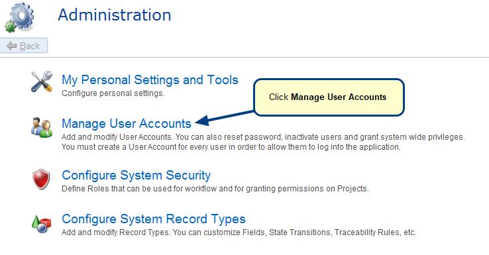The width and height of the screenshot is (489, 255).
Task: Click the 'Configure personal settings.' description
Action: [x=113, y=93]
